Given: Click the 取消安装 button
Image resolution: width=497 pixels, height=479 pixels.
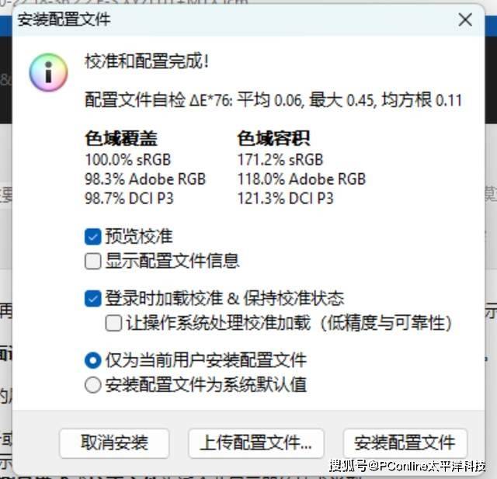Looking at the screenshot, I should 114,443.
